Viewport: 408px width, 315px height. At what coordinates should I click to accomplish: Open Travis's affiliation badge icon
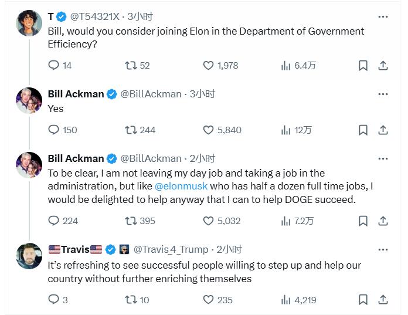click(124, 249)
